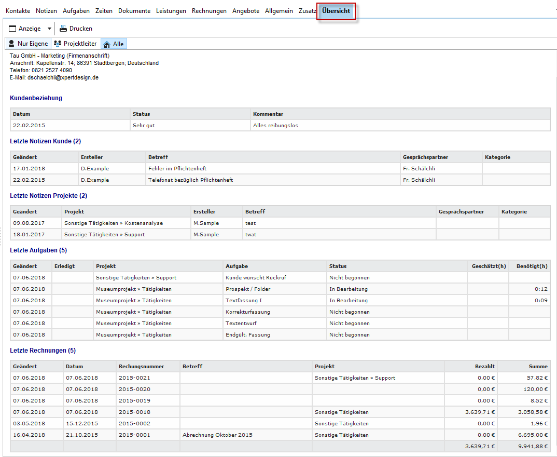Expand the Anzeige dropdown arrow
Image resolution: width=557 pixels, height=457 pixels.
[49, 29]
